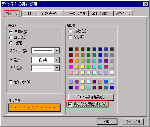Screen dimensions: 150x127
Task: Select the black color swatch in the area palette
Action: [71, 49]
